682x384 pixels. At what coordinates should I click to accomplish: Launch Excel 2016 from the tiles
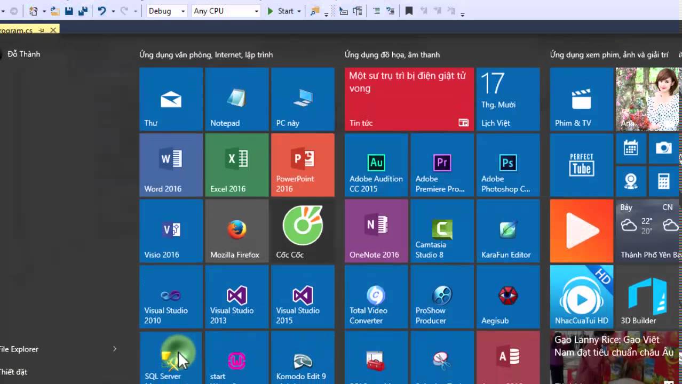coord(236,165)
